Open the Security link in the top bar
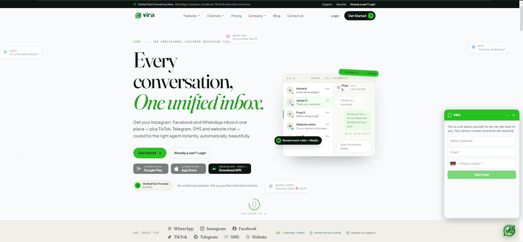 [341, 4]
